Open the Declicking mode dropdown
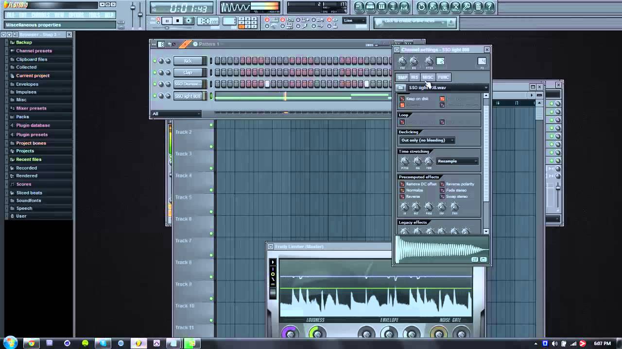 pyautogui.click(x=427, y=141)
